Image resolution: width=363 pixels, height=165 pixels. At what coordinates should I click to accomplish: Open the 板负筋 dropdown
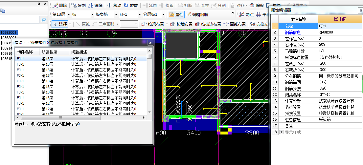116,14
